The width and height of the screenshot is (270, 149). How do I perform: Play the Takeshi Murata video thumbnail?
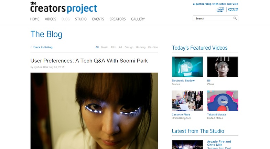point(223,101)
